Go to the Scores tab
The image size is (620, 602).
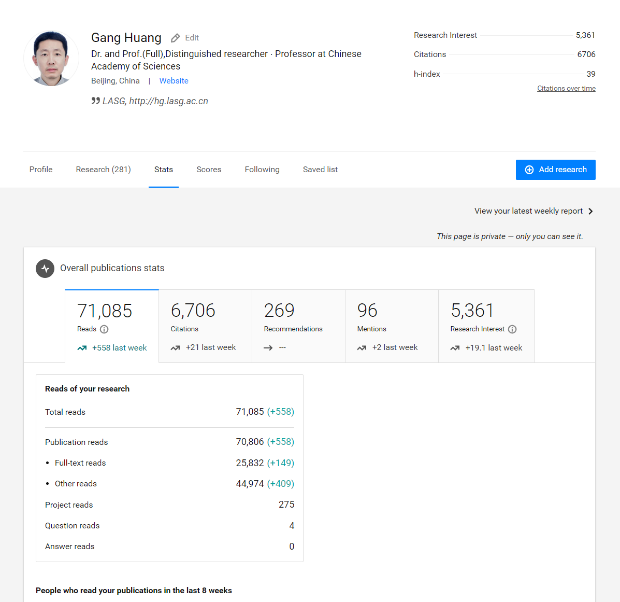tap(209, 170)
